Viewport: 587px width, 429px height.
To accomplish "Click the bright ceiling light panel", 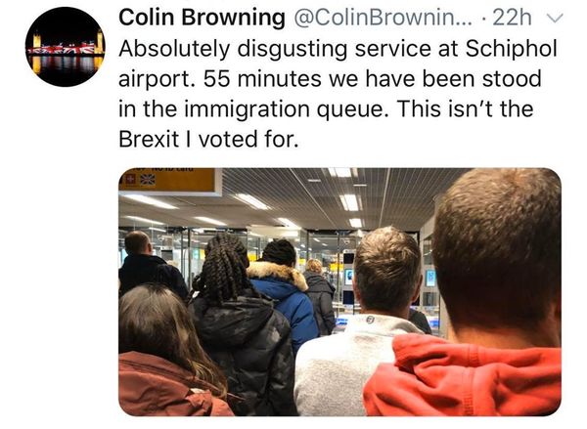I will 349,201.
